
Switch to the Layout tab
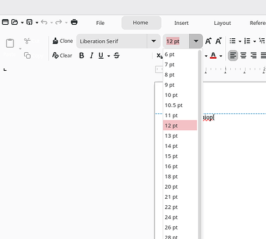click(223, 23)
